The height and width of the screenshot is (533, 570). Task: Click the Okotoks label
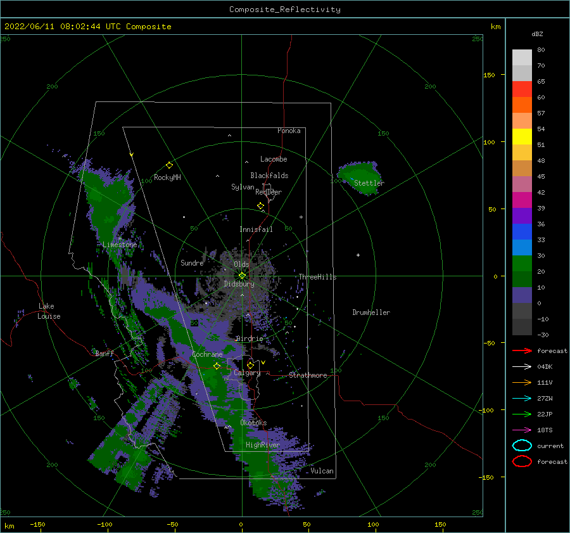point(253,423)
